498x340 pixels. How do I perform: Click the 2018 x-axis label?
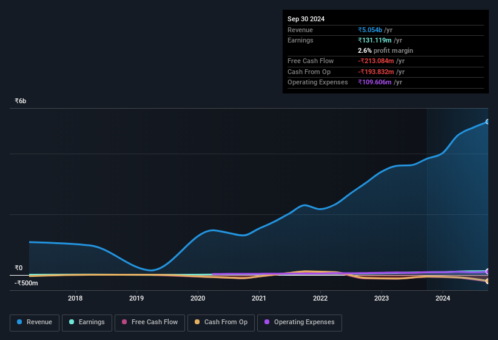(x=75, y=298)
